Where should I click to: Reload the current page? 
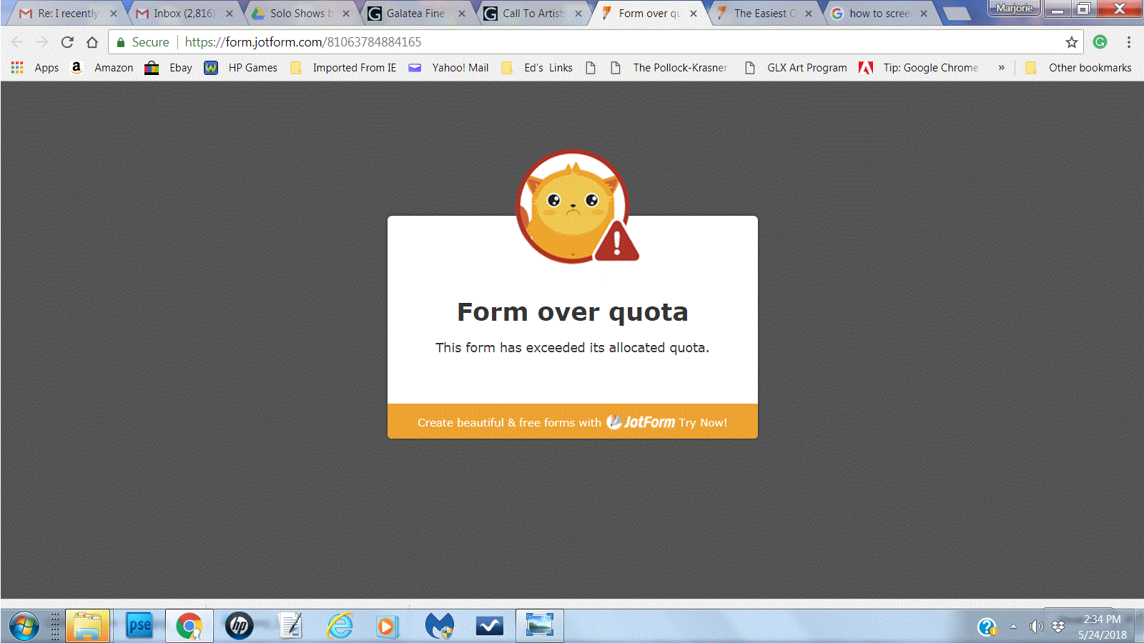[66, 42]
